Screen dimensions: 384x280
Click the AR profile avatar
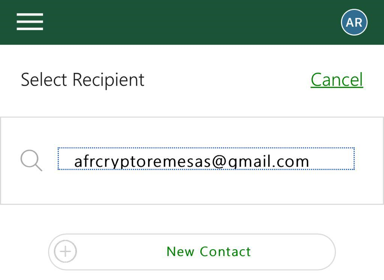pos(354,23)
